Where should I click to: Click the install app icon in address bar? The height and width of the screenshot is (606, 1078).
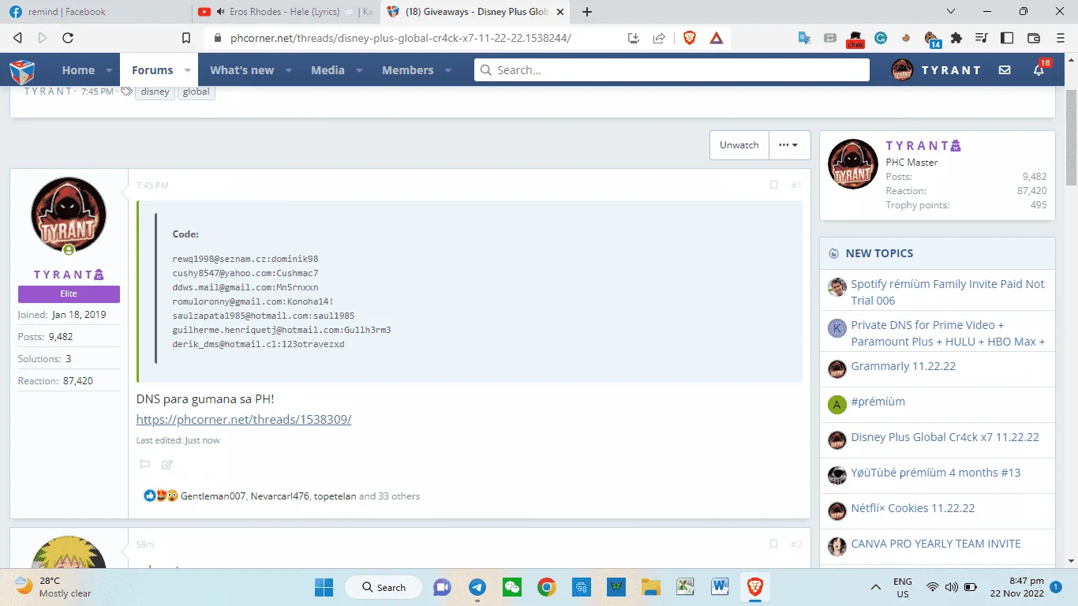click(x=633, y=38)
